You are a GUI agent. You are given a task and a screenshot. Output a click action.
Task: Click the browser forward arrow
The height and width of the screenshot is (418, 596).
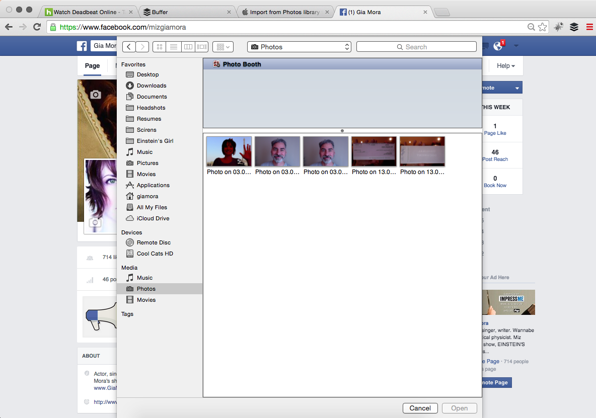pos(23,27)
